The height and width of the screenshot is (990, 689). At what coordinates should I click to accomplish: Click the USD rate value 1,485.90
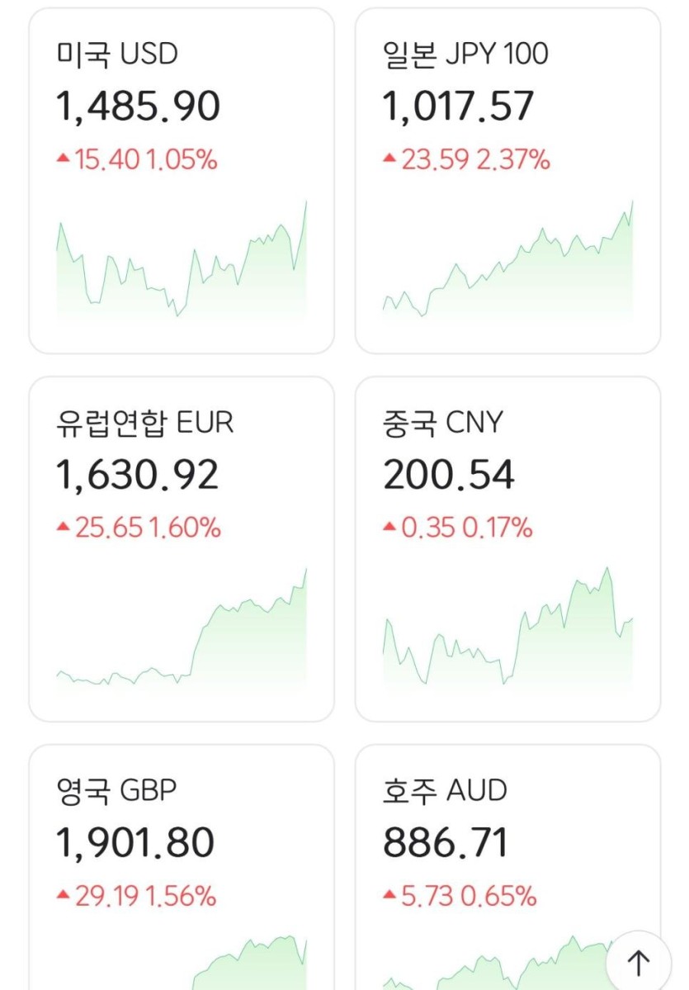pos(138,107)
